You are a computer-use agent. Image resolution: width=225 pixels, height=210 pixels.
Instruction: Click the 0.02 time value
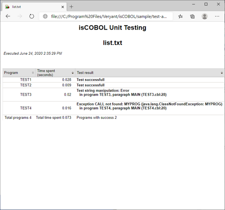(67, 94)
